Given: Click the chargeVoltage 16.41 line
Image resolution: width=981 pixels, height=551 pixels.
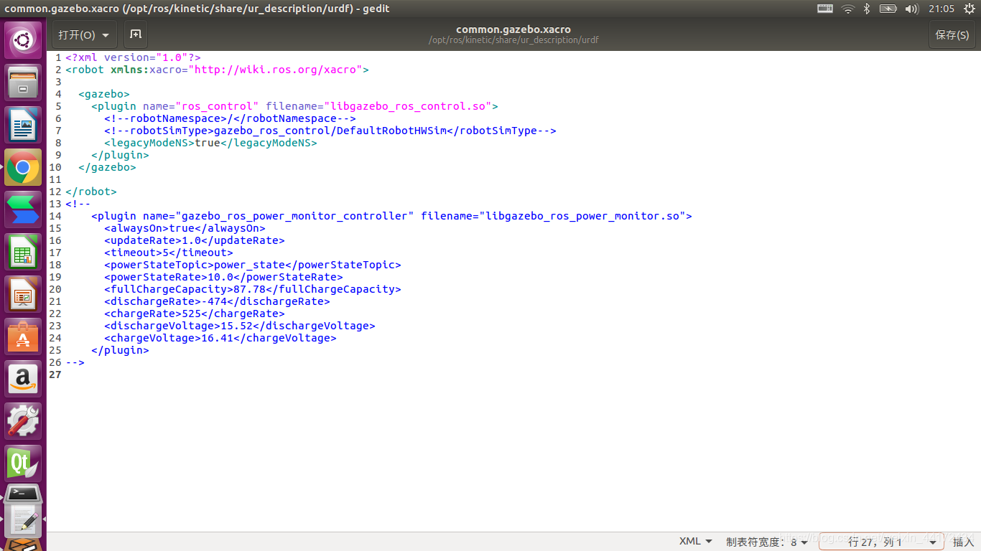Looking at the screenshot, I should click(220, 338).
